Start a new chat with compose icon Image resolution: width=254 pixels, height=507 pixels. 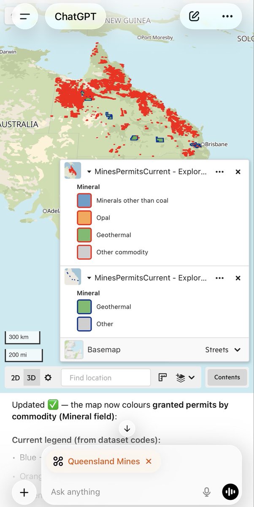tap(194, 16)
